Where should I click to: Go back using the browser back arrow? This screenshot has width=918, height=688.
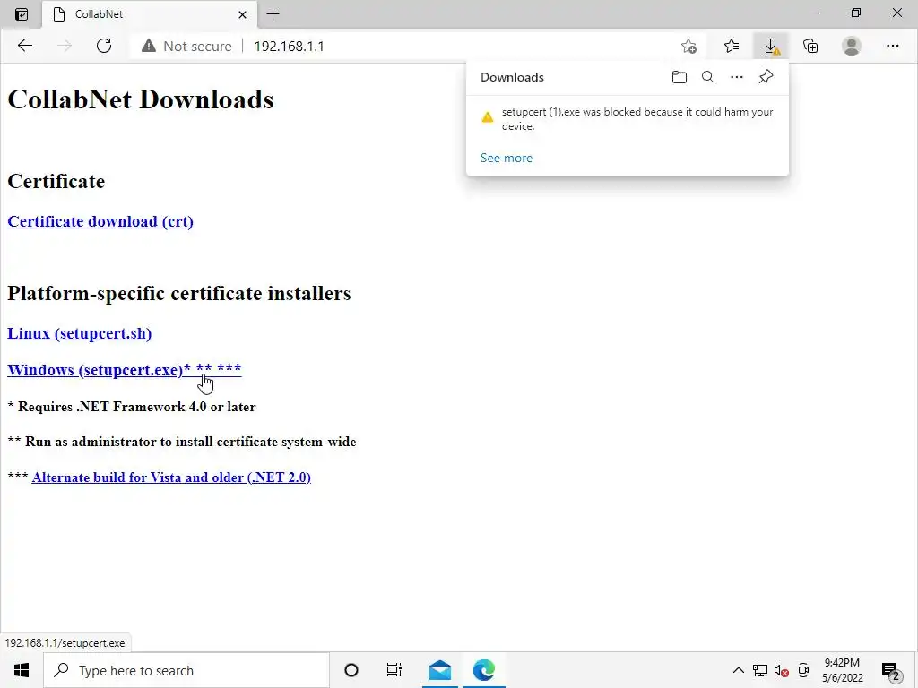click(24, 46)
